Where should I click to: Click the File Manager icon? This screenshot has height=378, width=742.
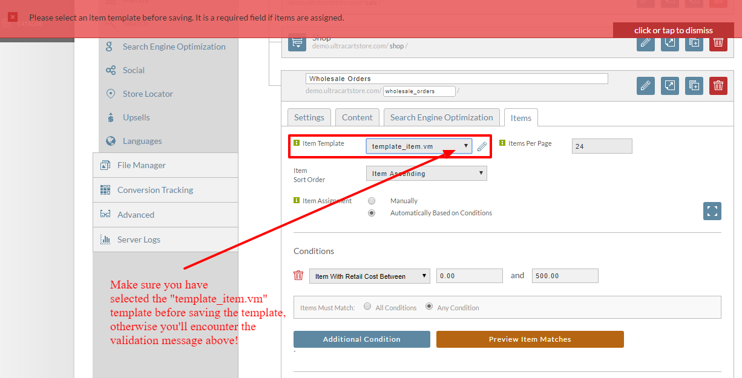tap(105, 165)
